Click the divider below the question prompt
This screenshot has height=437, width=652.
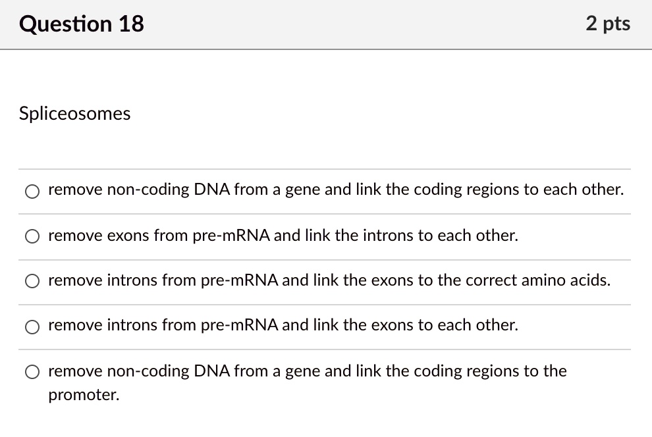[326, 169]
